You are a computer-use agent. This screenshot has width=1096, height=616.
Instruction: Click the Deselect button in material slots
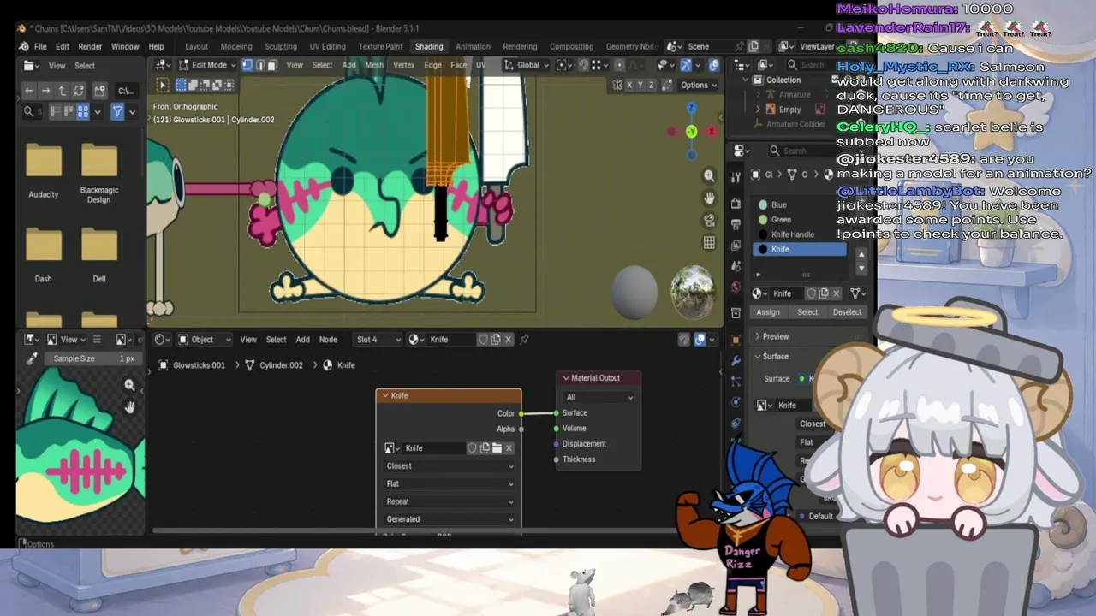[x=847, y=312]
